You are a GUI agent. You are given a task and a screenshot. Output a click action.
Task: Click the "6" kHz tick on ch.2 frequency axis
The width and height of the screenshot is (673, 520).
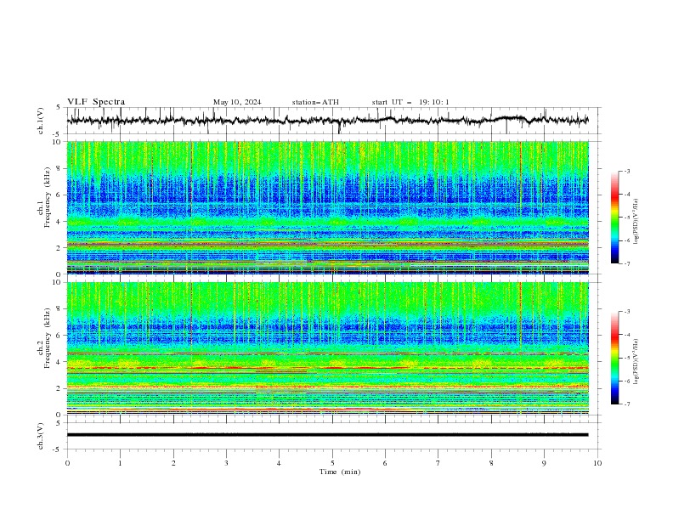(x=59, y=336)
